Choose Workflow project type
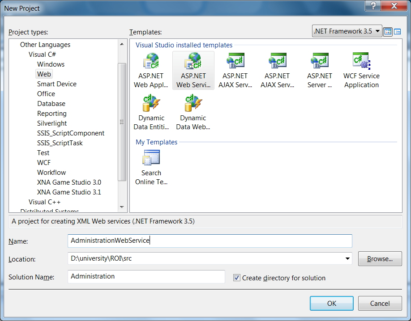Image resolution: width=411 pixels, height=321 pixels. [x=51, y=173]
